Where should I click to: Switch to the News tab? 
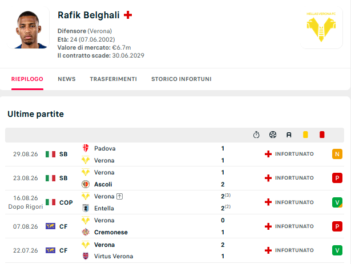67,79
